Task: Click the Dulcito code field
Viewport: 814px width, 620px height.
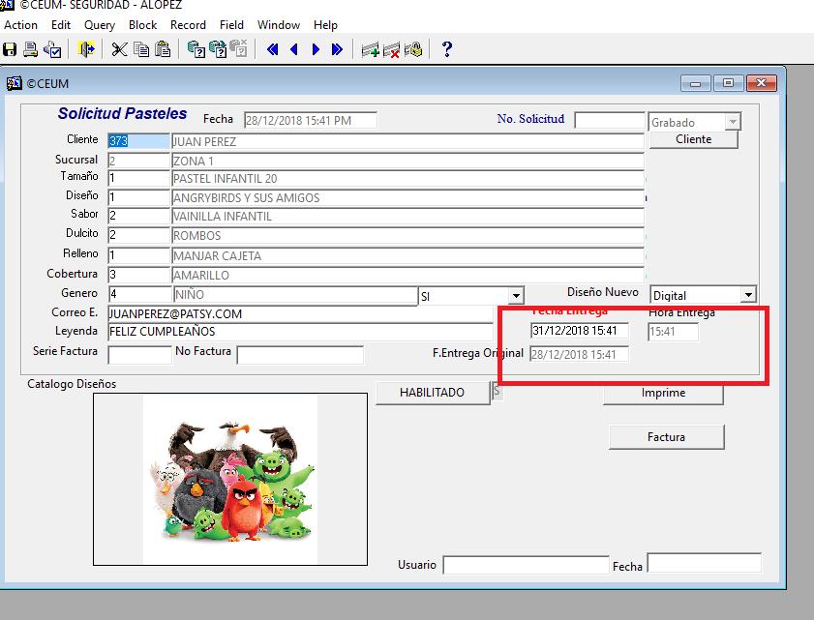Action: click(138, 235)
